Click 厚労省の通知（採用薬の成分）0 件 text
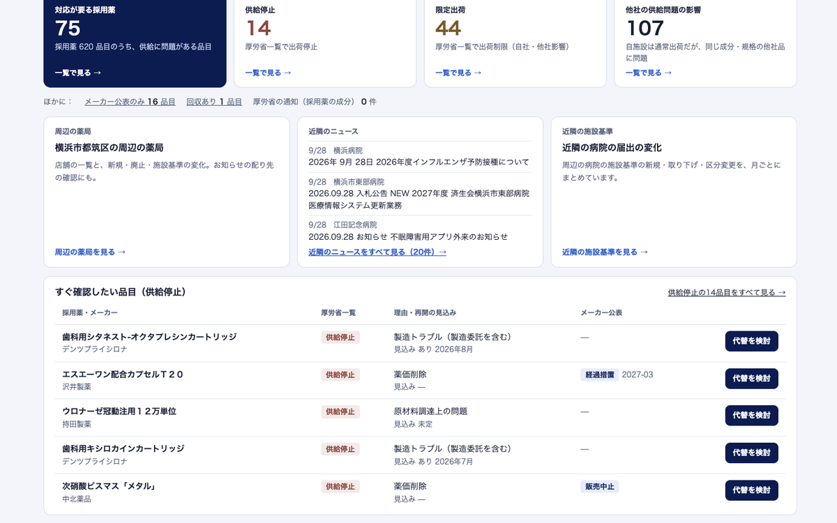The width and height of the screenshot is (837, 523). 315,102
